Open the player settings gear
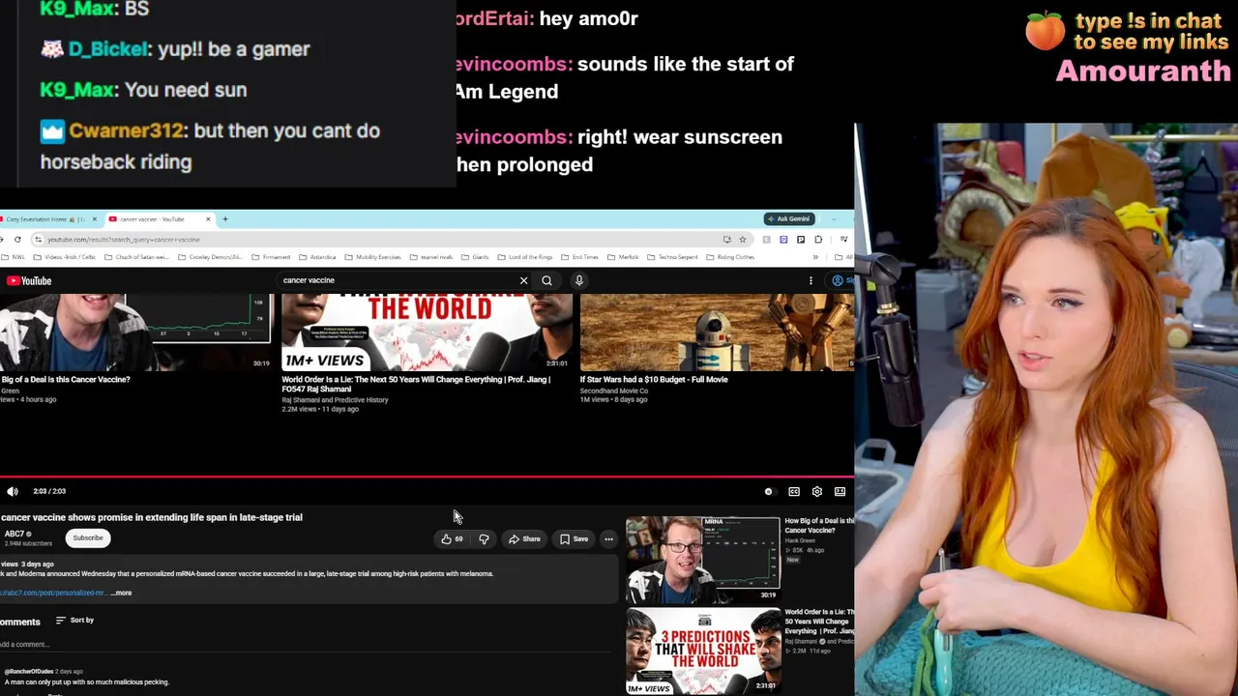Viewport: 1238px width, 696px height. [817, 491]
